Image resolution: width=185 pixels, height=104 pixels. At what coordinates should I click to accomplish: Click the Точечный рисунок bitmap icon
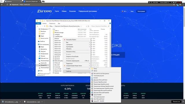pos(92,76)
